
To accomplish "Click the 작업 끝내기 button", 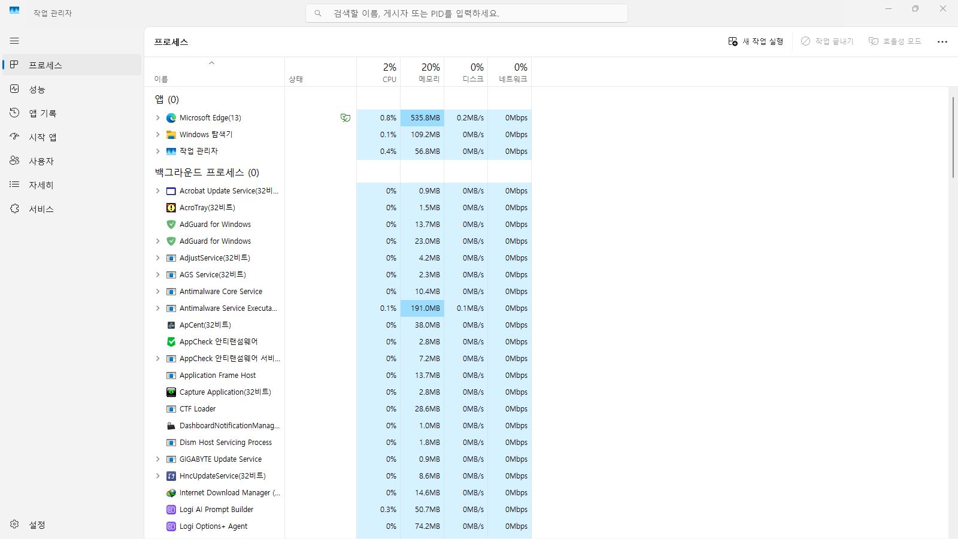I will point(827,41).
